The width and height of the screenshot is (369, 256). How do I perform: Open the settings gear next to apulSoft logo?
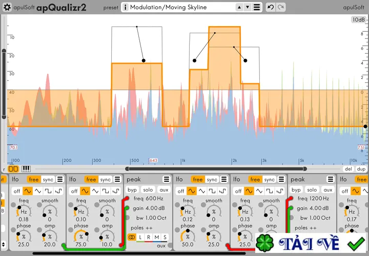7,7
